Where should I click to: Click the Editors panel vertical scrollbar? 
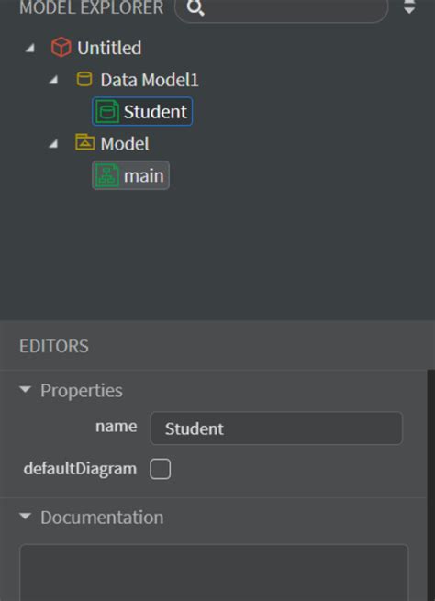(430, 485)
